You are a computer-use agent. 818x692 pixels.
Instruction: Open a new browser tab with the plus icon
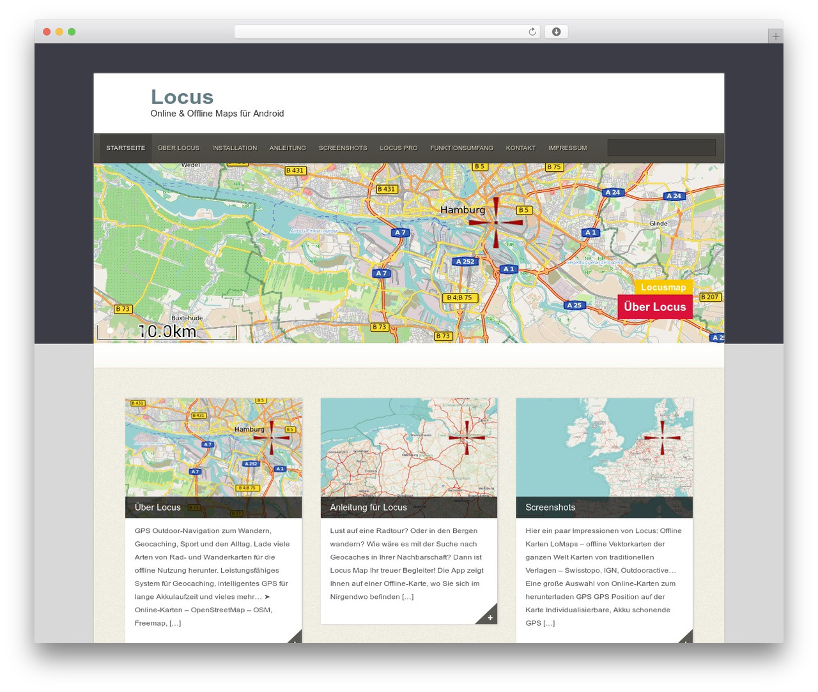(775, 36)
